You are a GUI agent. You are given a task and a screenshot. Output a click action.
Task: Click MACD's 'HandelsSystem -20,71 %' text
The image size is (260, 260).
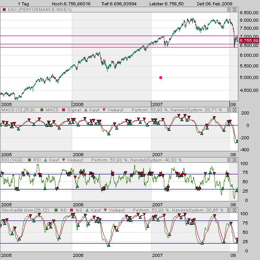(x=196, y=110)
